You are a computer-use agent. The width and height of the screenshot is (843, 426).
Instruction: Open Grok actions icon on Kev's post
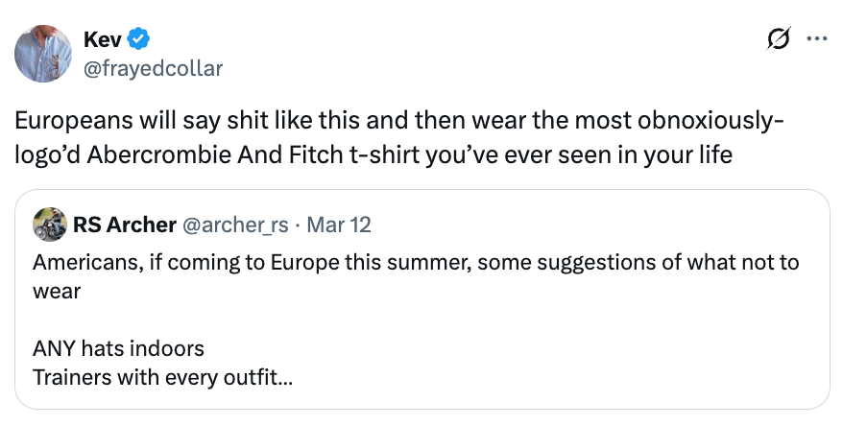779,39
